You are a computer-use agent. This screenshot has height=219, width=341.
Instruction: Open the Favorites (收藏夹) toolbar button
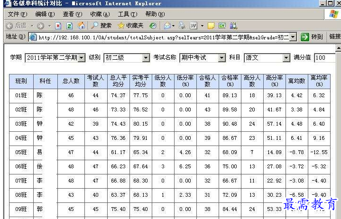coord(130,26)
